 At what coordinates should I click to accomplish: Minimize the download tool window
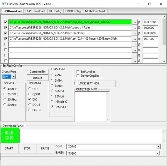click(138, 4)
